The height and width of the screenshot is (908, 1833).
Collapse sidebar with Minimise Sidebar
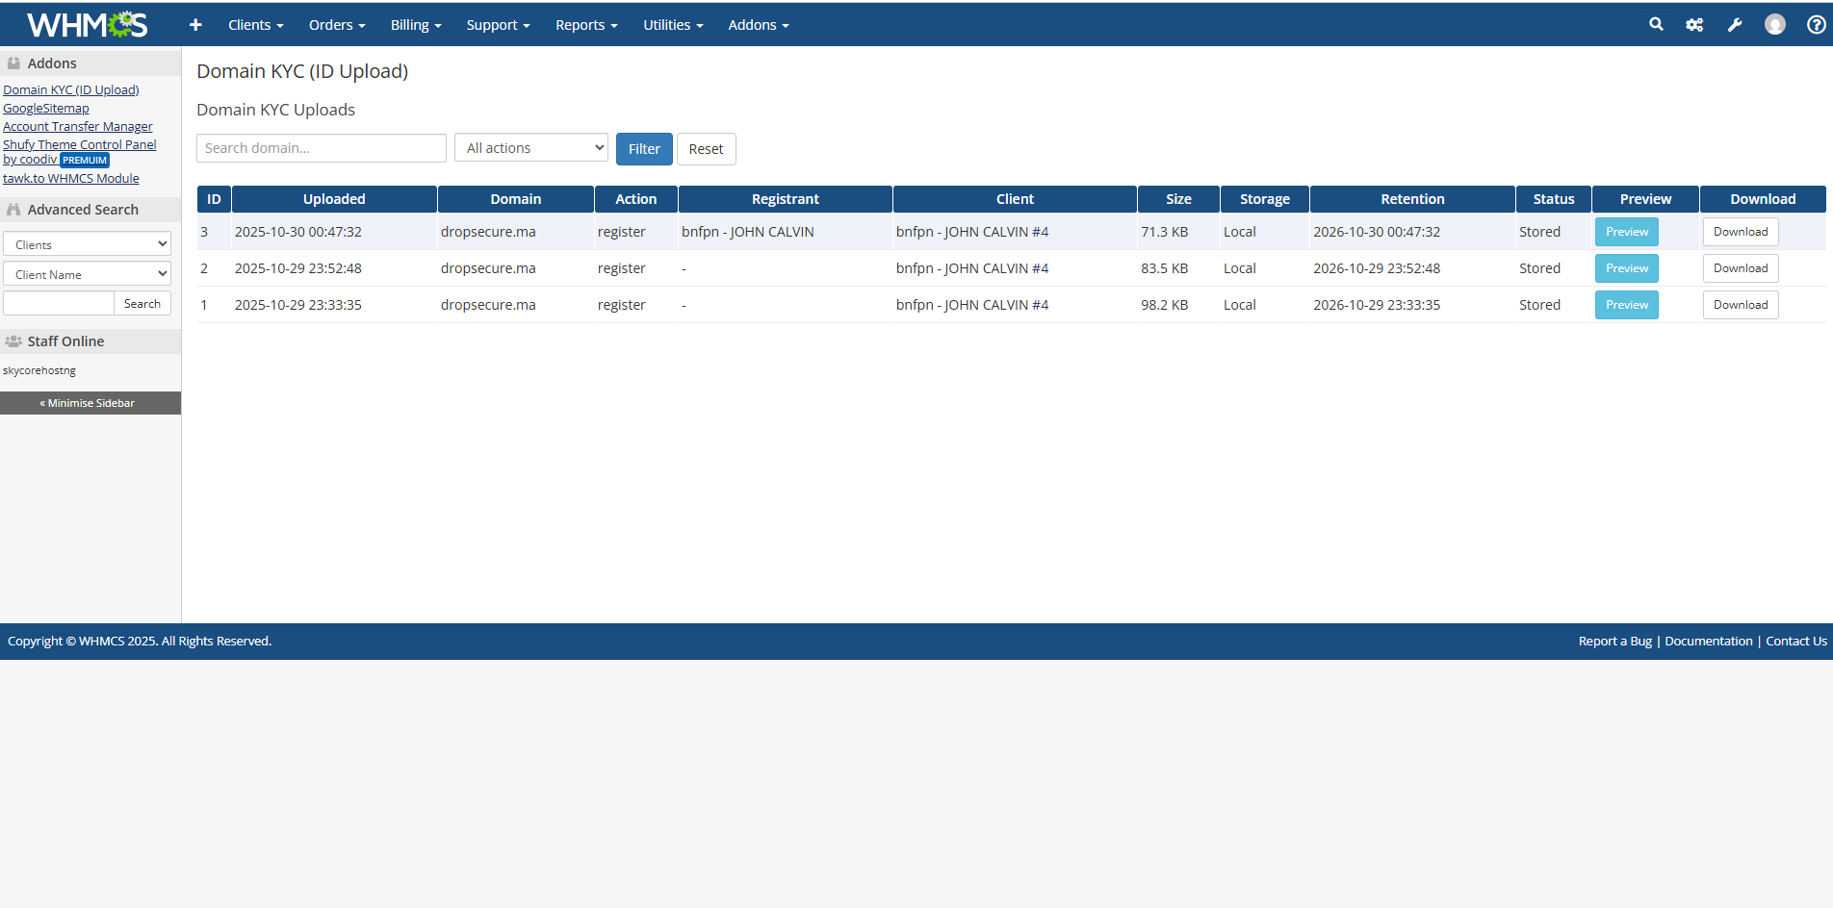point(90,403)
